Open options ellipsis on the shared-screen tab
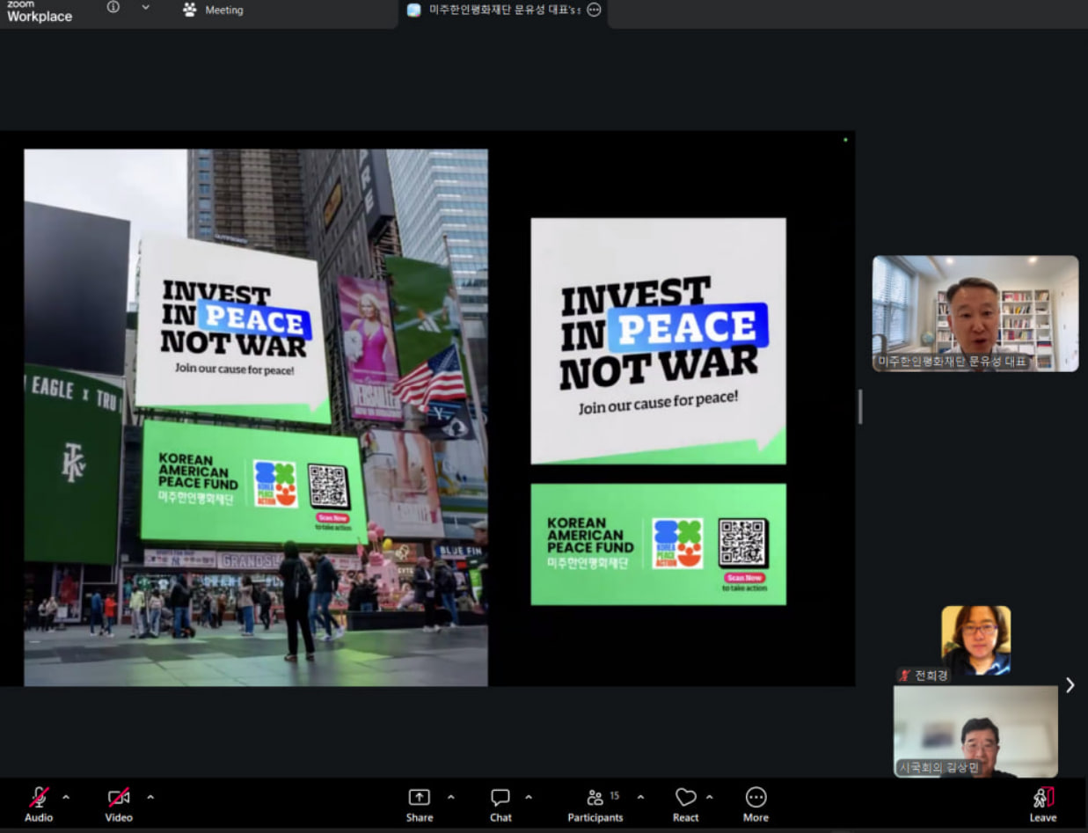The width and height of the screenshot is (1088, 833). (594, 10)
